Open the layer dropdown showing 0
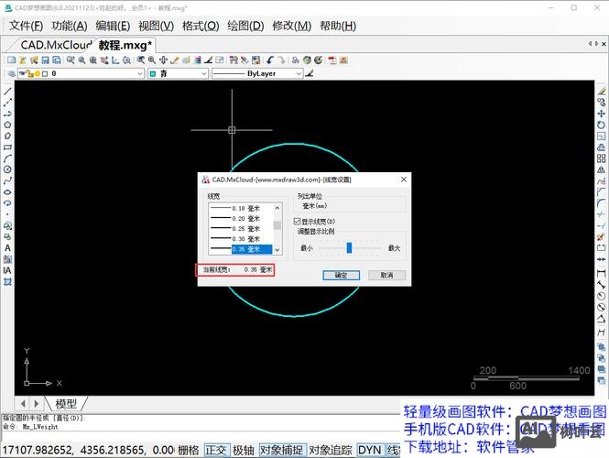Viewport: 609px width, 458px height. [82, 73]
